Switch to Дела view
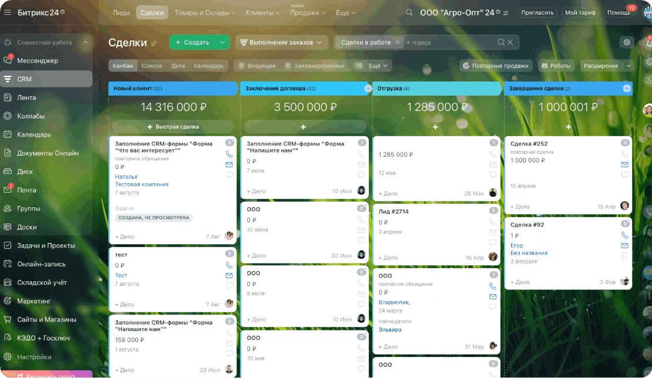 (x=178, y=66)
